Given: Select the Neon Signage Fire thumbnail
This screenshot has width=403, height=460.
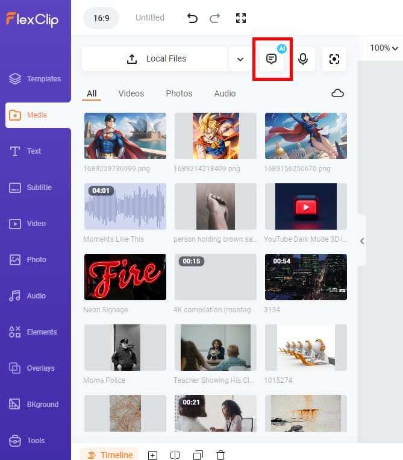Looking at the screenshot, I should click(x=125, y=277).
